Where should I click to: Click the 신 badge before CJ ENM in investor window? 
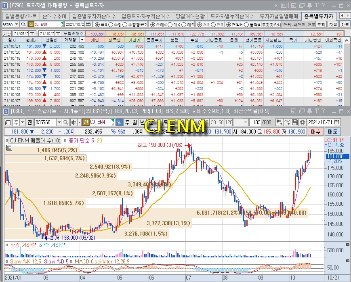point(31,24)
